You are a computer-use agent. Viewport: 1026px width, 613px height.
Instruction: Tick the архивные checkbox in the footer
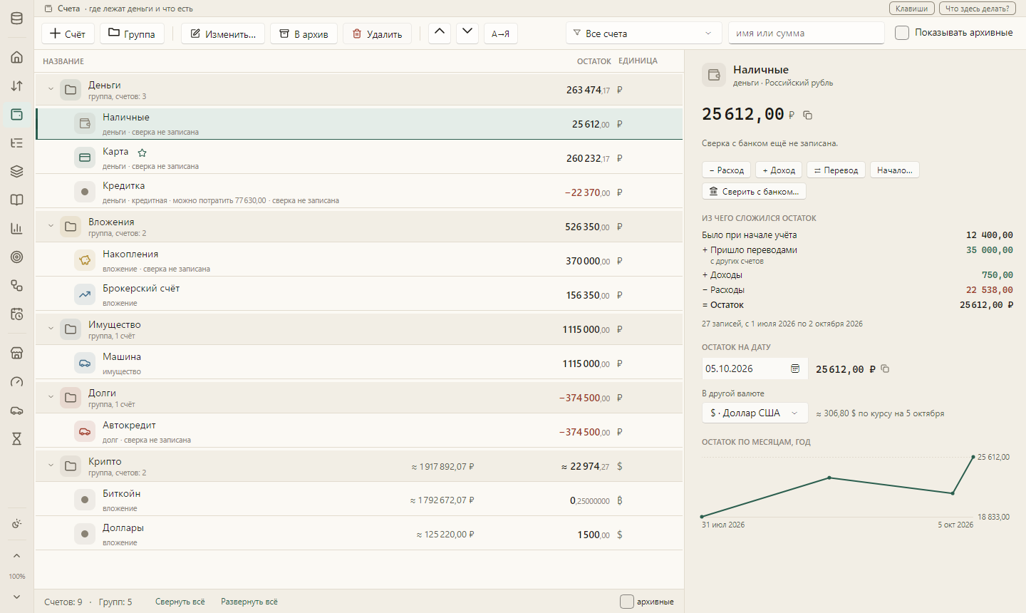(x=627, y=602)
